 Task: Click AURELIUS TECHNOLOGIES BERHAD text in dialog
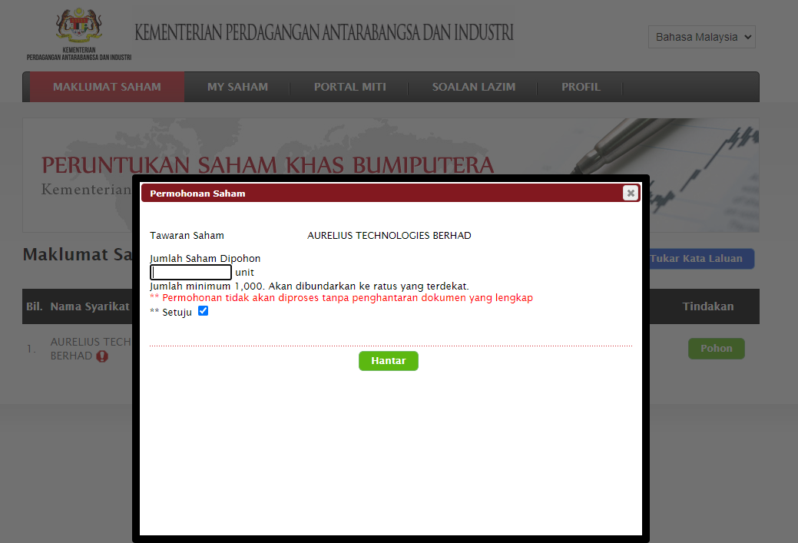click(x=389, y=236)
